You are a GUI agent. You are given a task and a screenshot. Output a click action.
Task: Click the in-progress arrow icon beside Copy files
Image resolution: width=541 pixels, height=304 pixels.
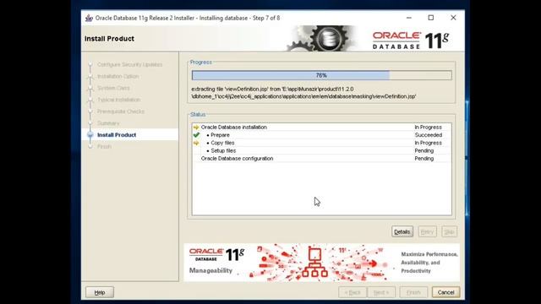[x=196, y=143]
